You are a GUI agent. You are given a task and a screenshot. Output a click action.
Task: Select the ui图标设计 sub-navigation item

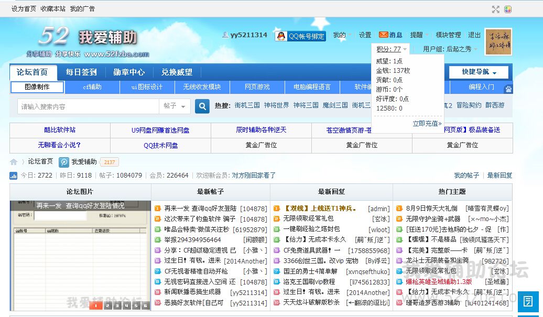tap(147, 87)
